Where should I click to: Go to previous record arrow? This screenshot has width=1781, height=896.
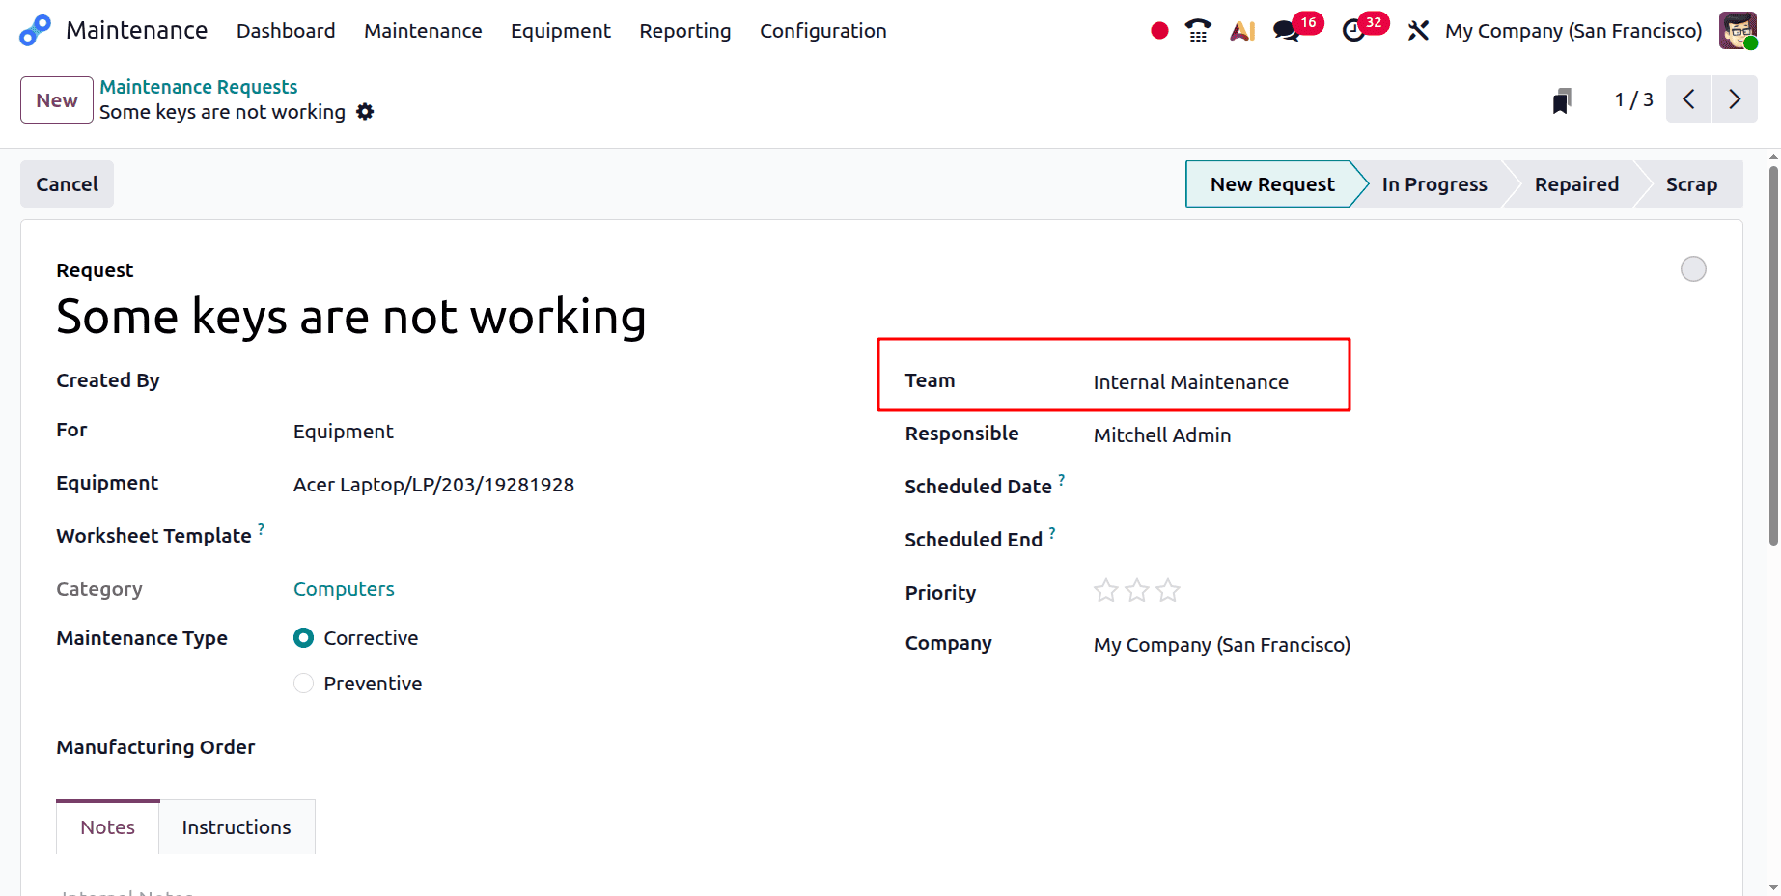[x=1688, y=99]
